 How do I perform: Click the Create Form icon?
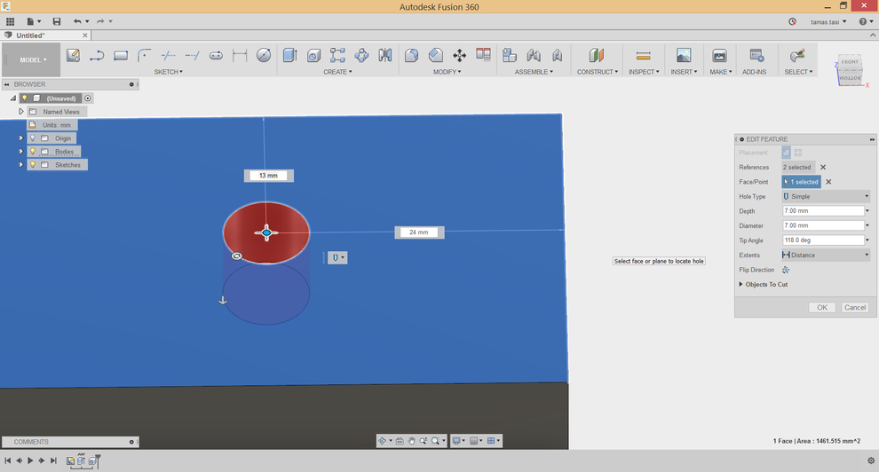361,55
